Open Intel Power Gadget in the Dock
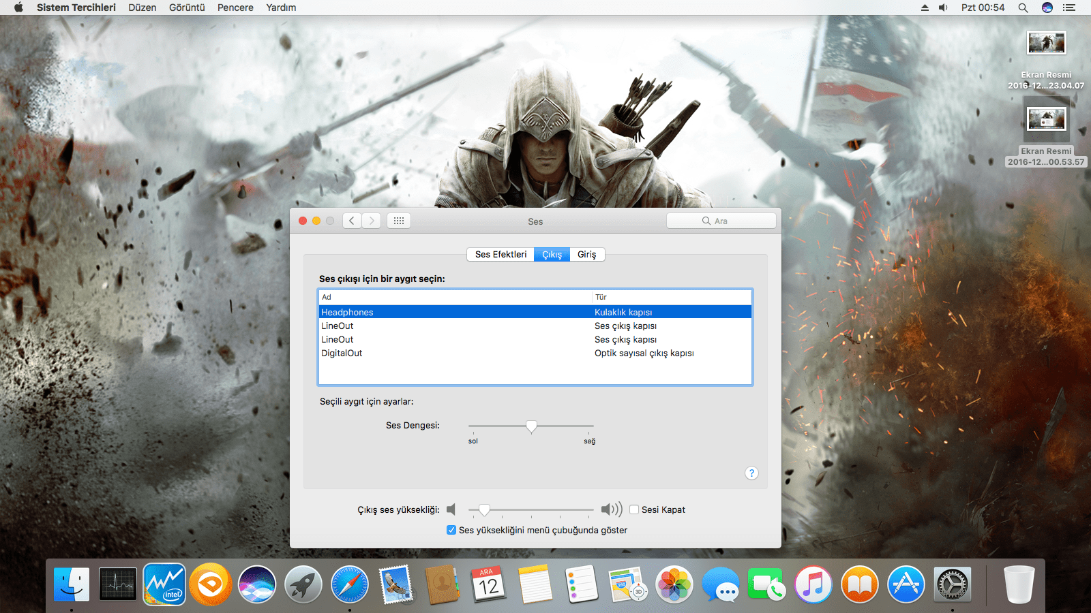The width and height of the screenshot is (1091, 613). click(164, 584)
